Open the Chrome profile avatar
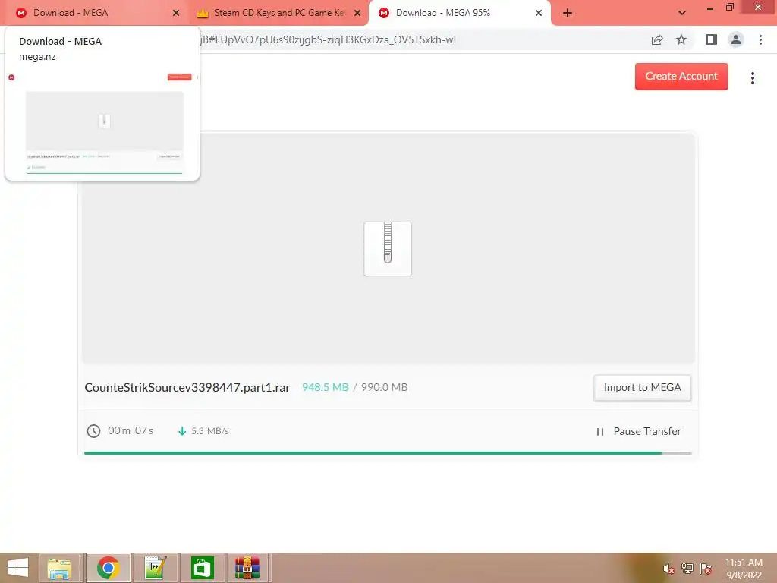Image resolution: width=777 pixels, height=583 pixels. coord(736,39)
